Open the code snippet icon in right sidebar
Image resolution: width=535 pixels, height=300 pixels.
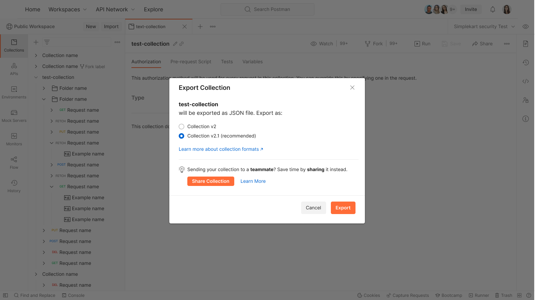[x=526, y=81]
